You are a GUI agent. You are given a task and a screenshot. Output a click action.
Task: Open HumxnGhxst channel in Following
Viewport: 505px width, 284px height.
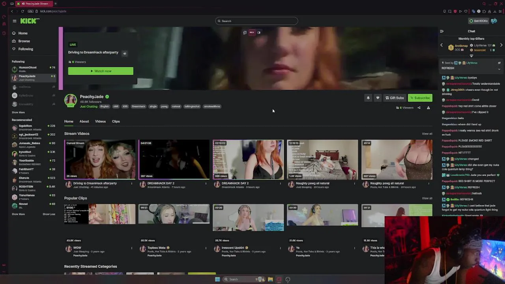[x=34, y=69]
